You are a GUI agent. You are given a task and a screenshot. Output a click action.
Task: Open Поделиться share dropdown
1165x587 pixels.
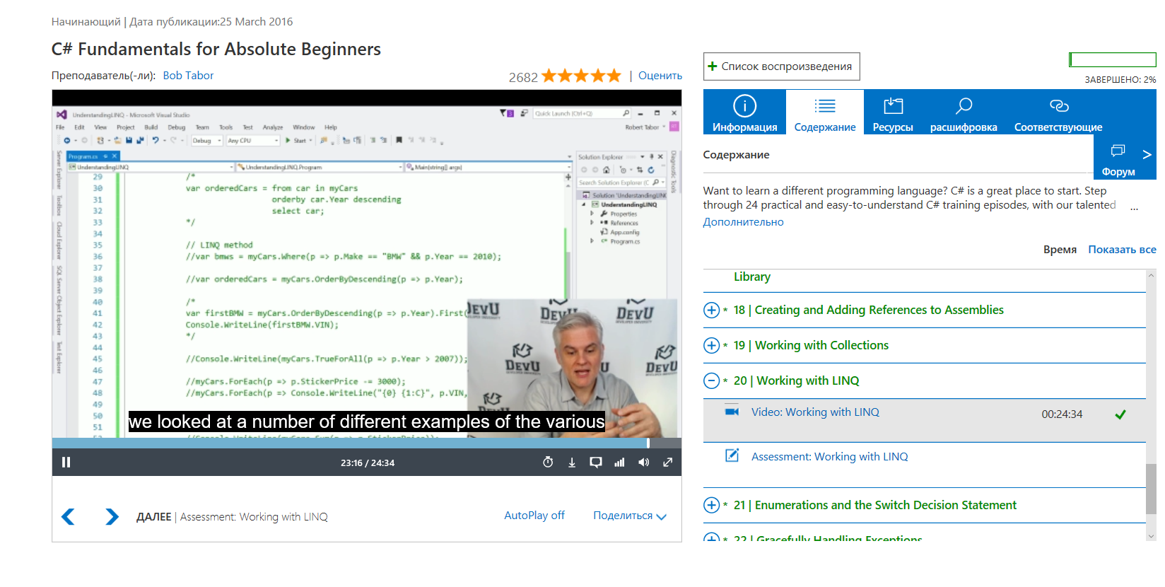point(630,516)
